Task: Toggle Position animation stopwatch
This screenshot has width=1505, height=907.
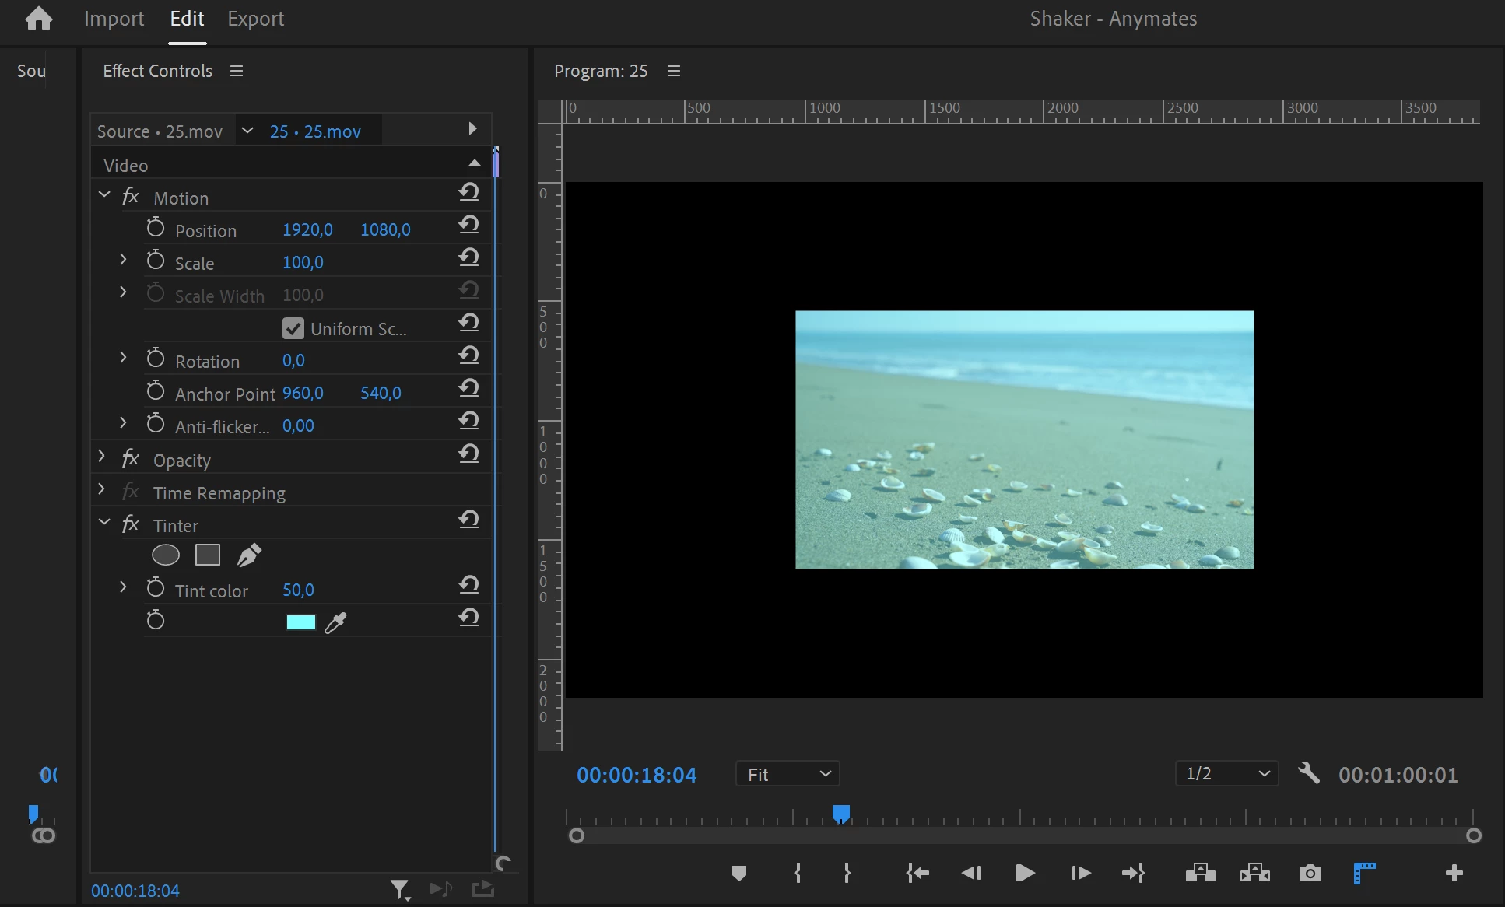Action: click(x=156, y=229)
